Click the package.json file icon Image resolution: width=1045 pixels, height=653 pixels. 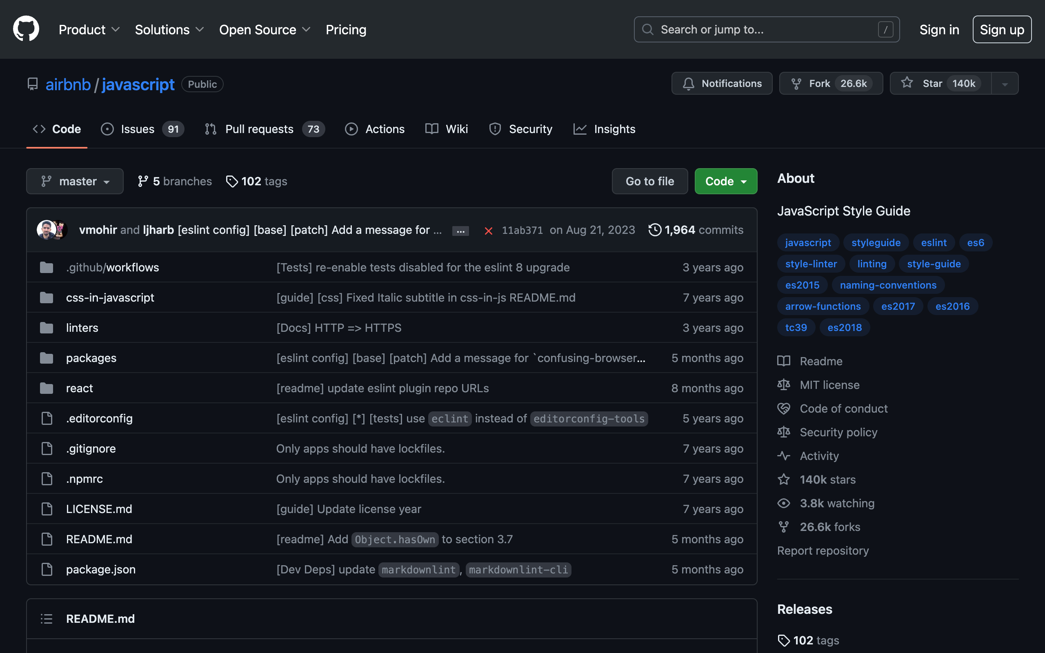click(47, 570)
